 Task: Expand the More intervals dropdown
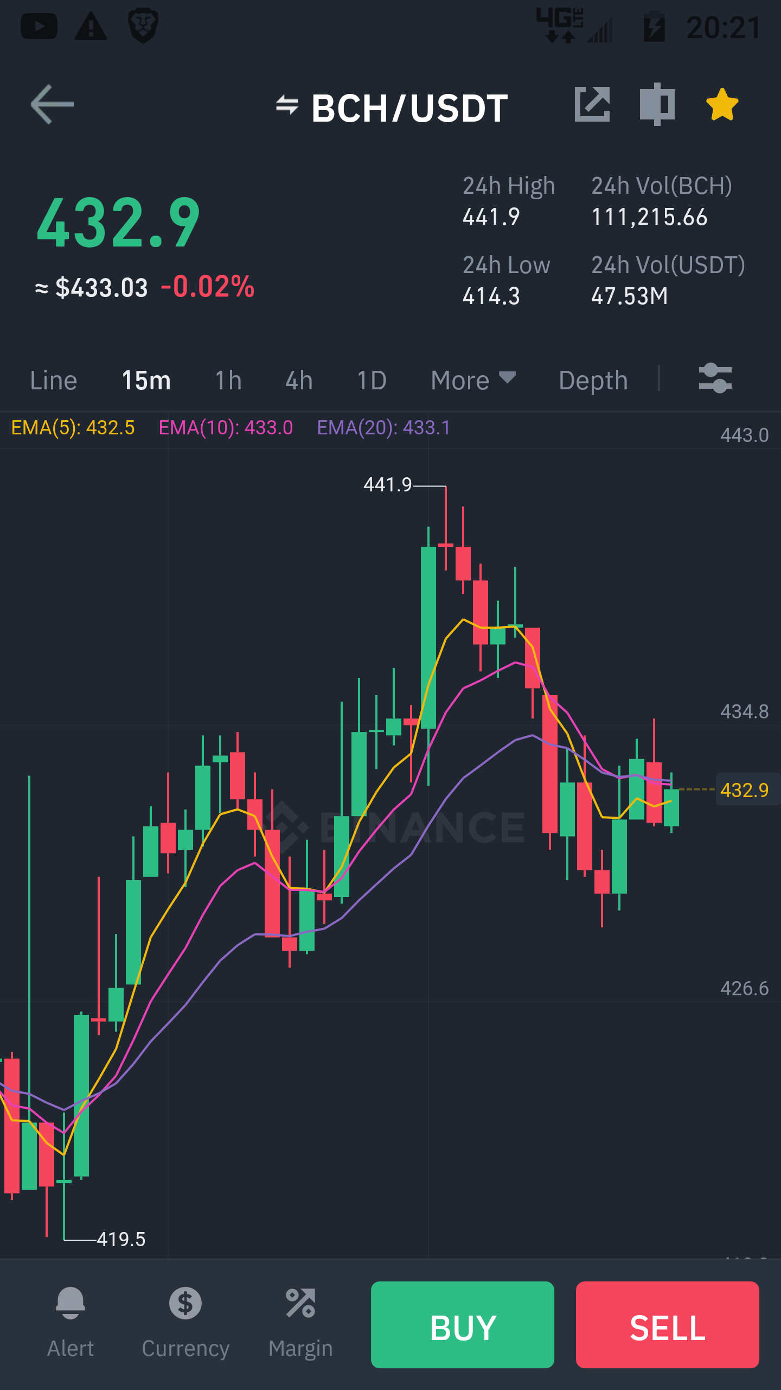pos(473,380)
